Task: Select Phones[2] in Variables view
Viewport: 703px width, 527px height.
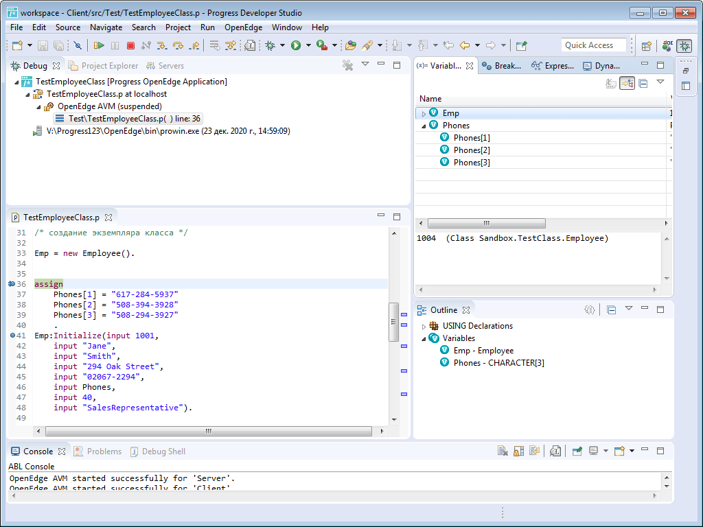Action: (471, 150)
